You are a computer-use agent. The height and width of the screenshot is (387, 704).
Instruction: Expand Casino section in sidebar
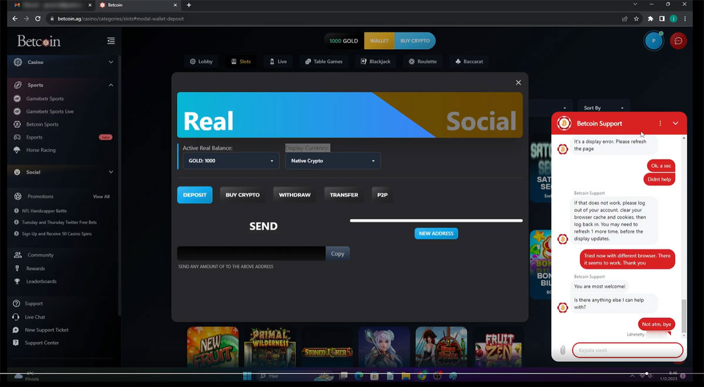point(63,62)
